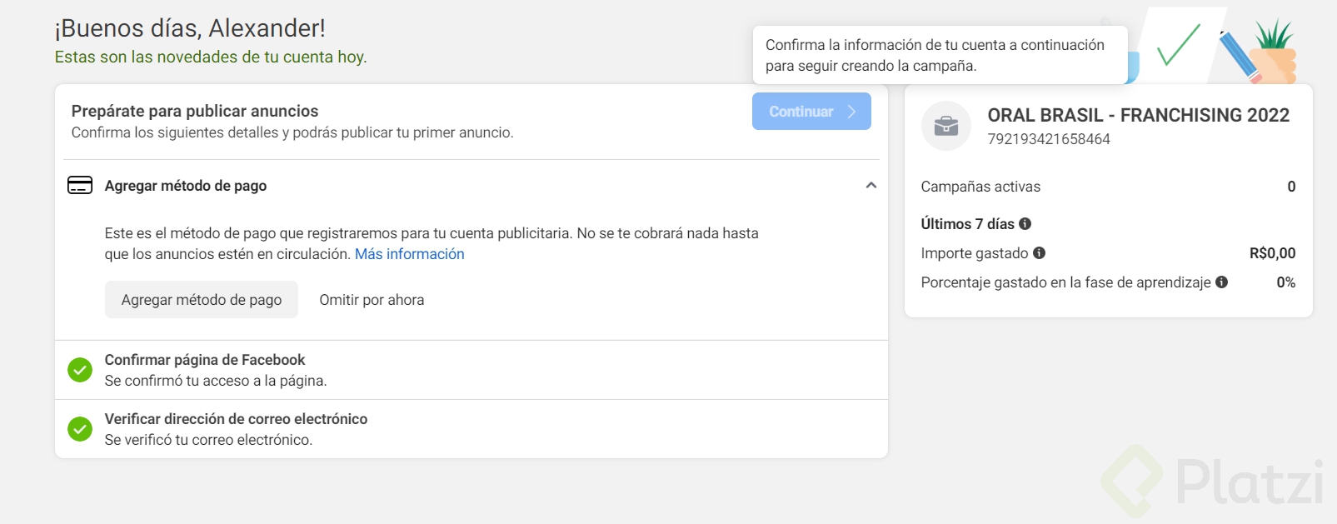1337x524 pixels.
Task: Click the gray Agregar método de pago button
Action: pos(202,300)
